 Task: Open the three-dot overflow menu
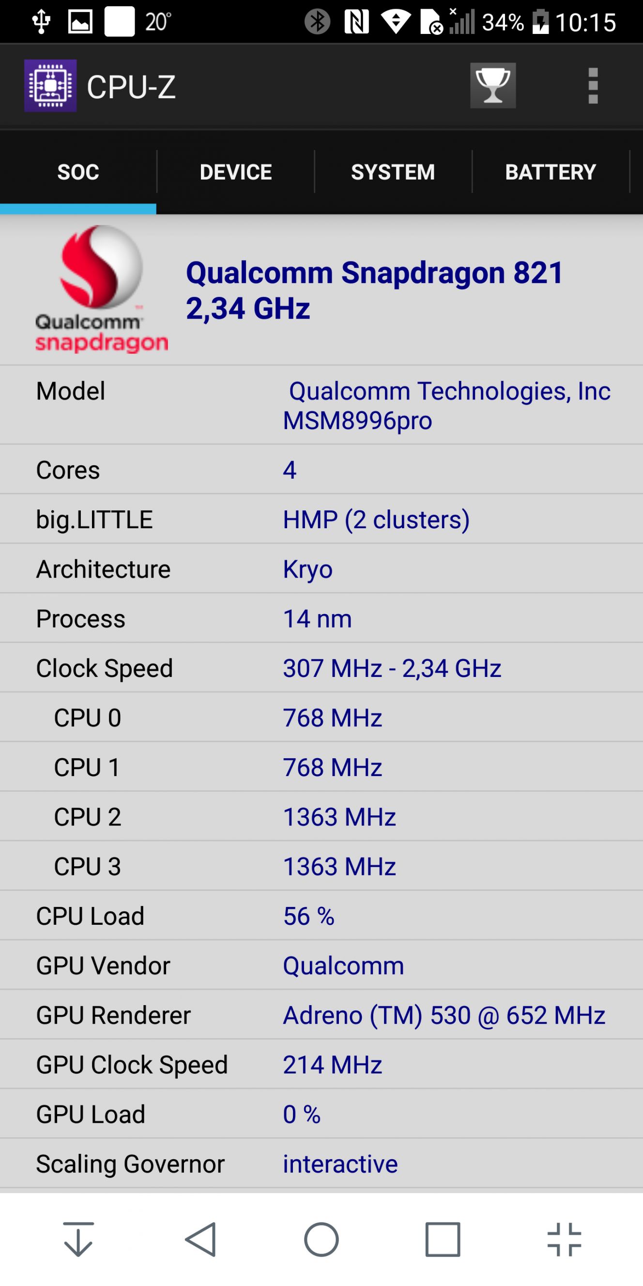coord(593,86)
